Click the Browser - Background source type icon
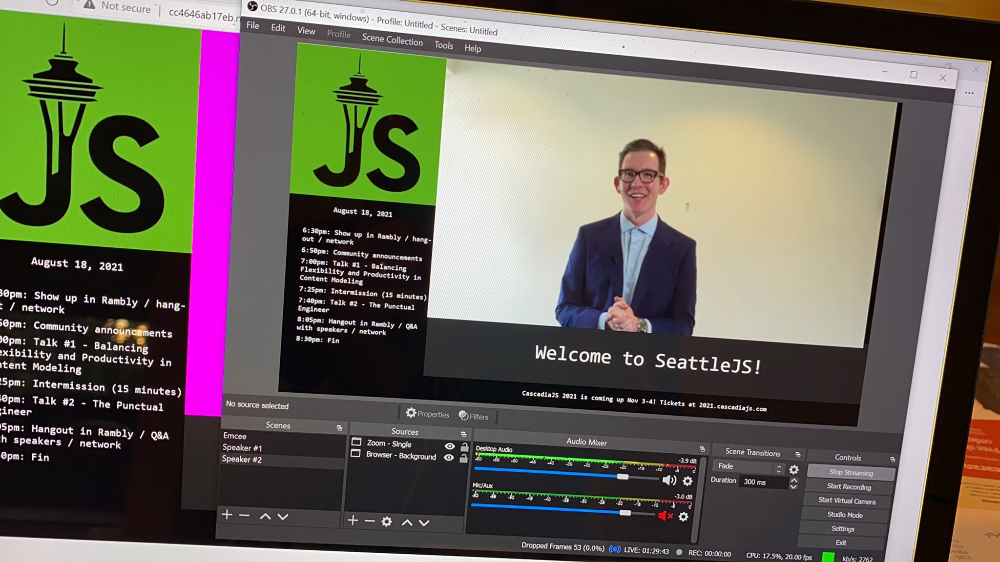Screen dimensions: 1000x562 click(x=355, y=453)
